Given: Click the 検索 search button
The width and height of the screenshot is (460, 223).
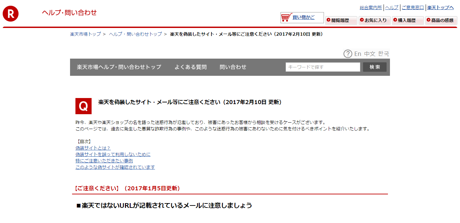Looking at the screenshot, I should tap(375, 67).
